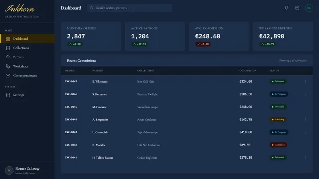
Task: Open row actions menu for INK-0845
Action: pos(305,107)
